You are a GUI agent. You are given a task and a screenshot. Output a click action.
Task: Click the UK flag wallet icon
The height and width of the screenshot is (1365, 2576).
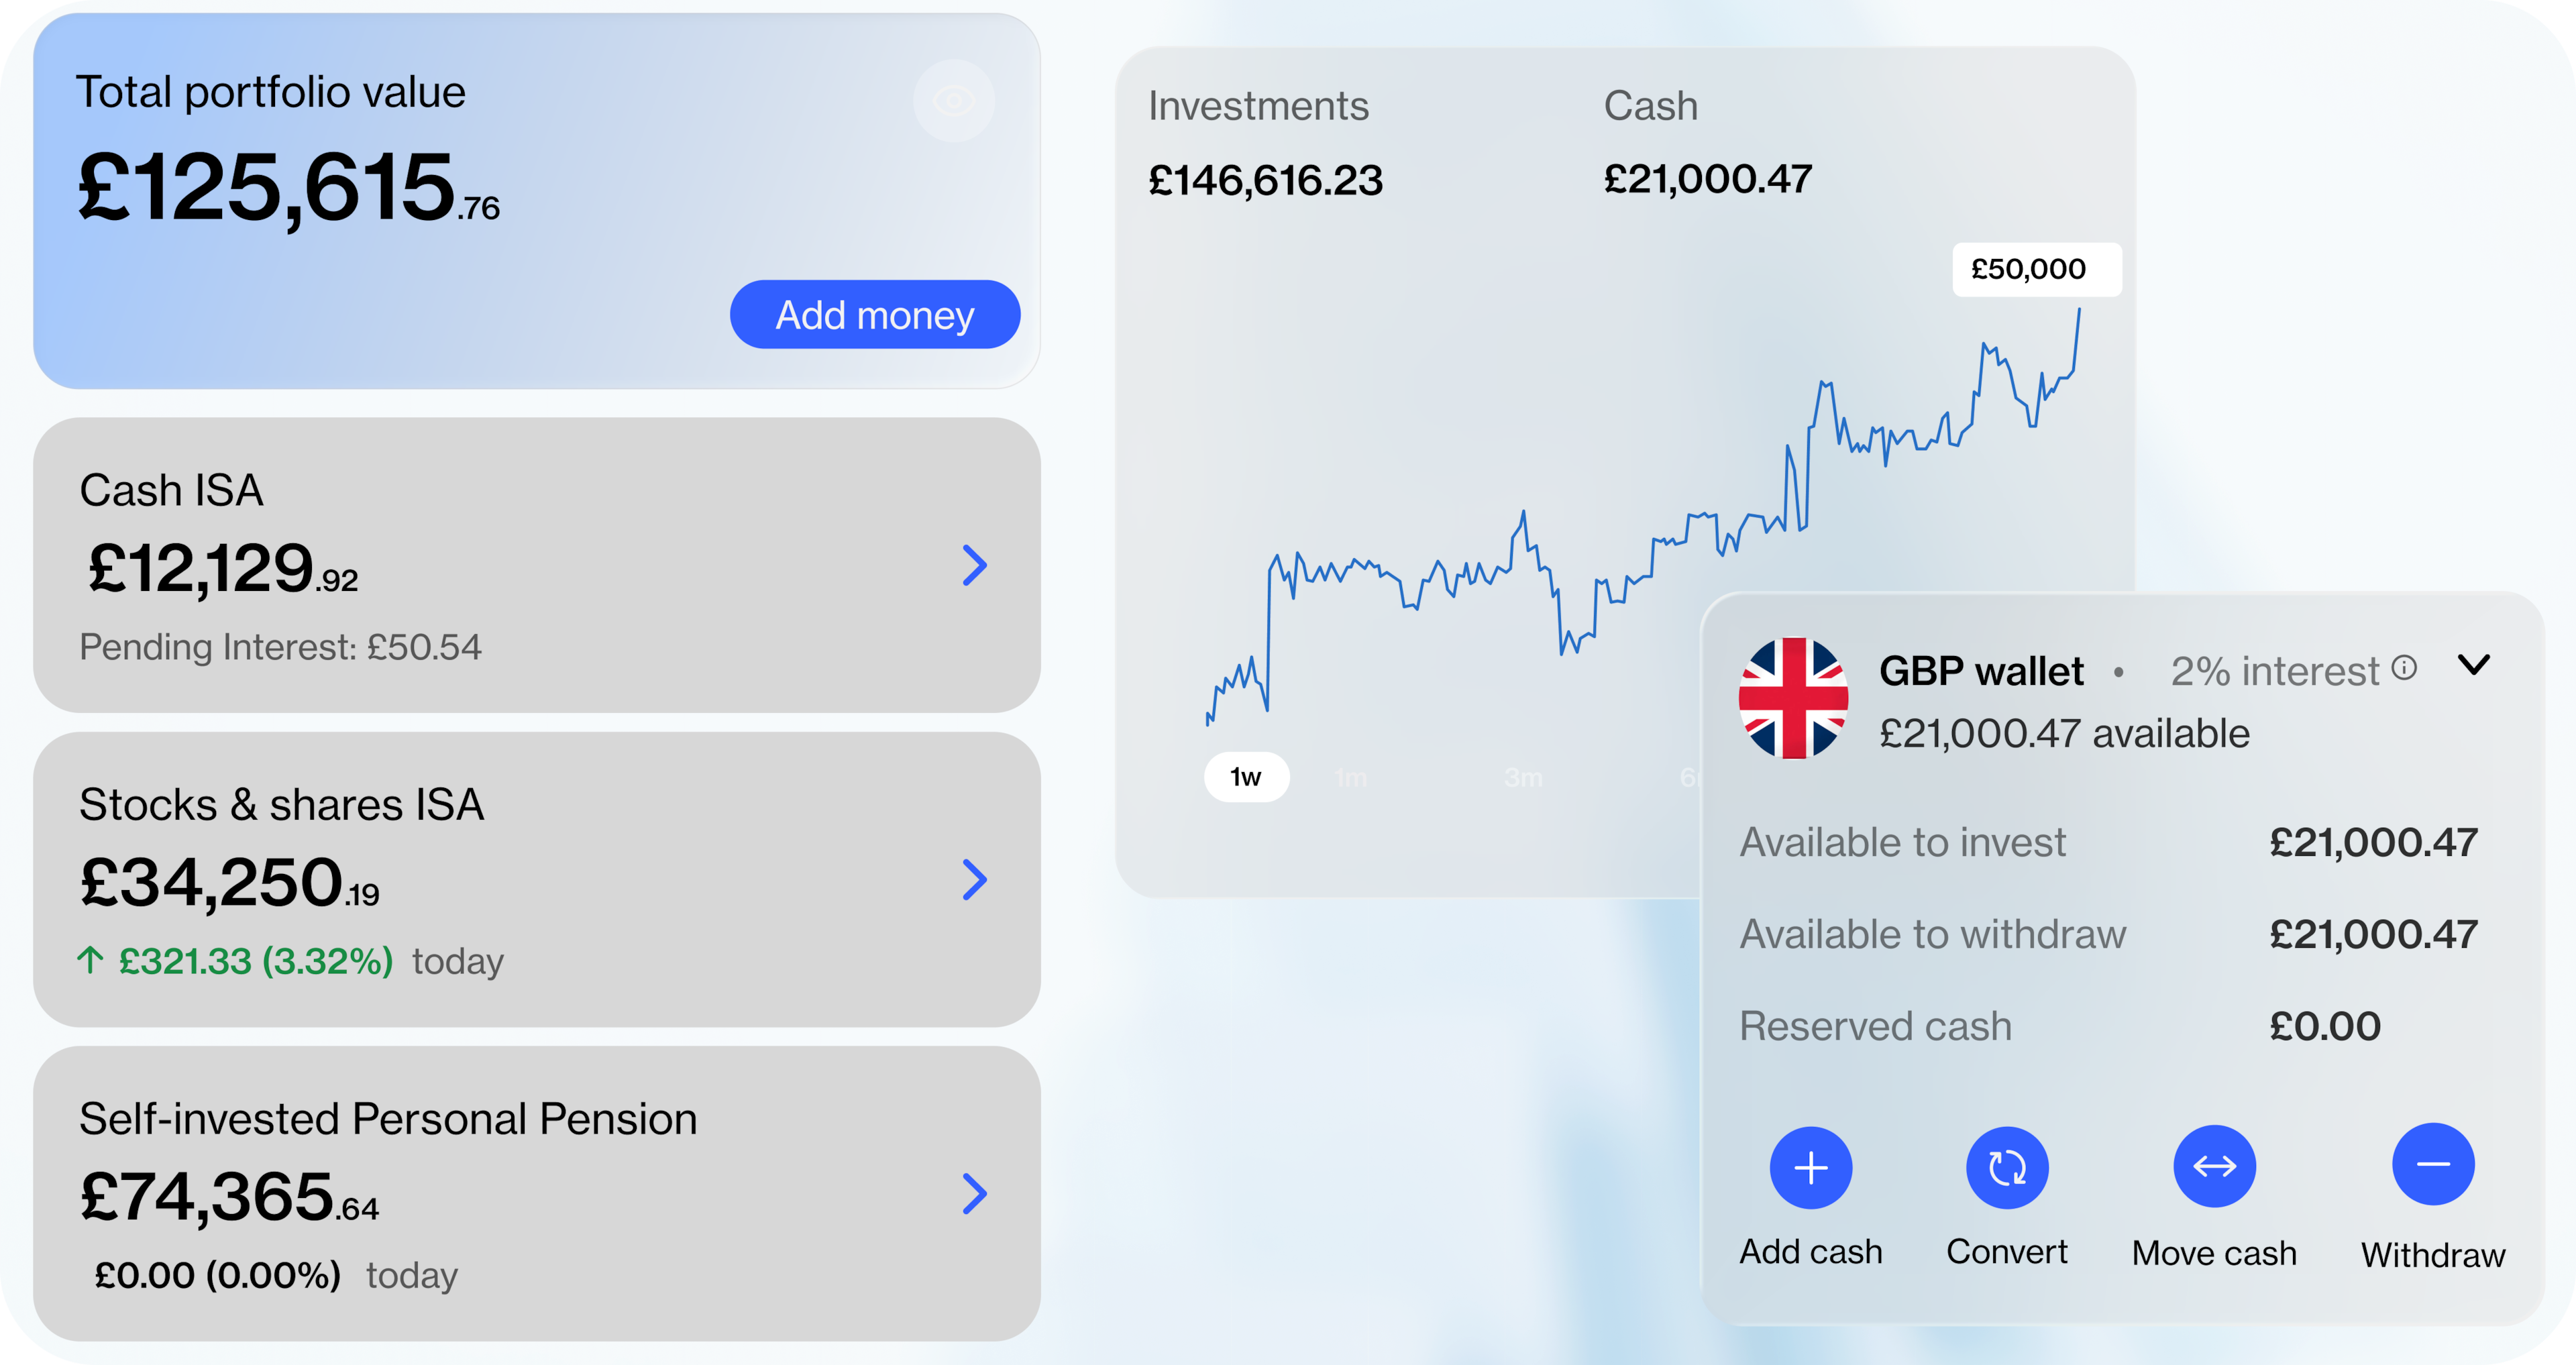pos(1793,698)
